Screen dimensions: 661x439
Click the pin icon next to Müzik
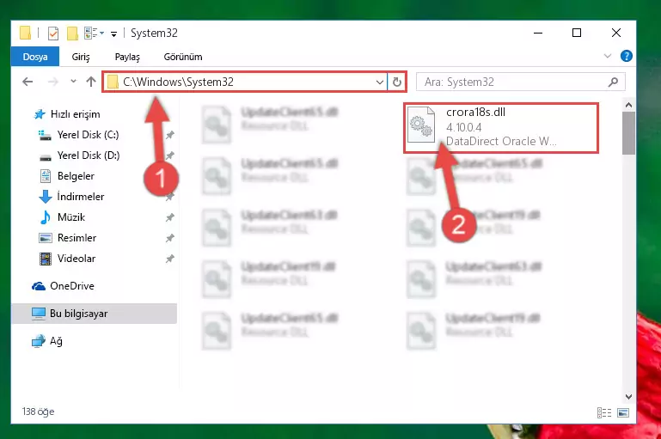(x=169, y=217)
